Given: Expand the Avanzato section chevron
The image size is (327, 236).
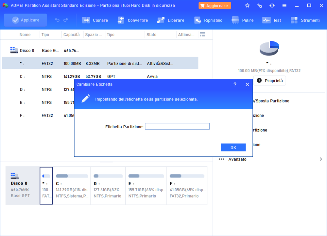Looking at the screenshot, I should (321, 159).
